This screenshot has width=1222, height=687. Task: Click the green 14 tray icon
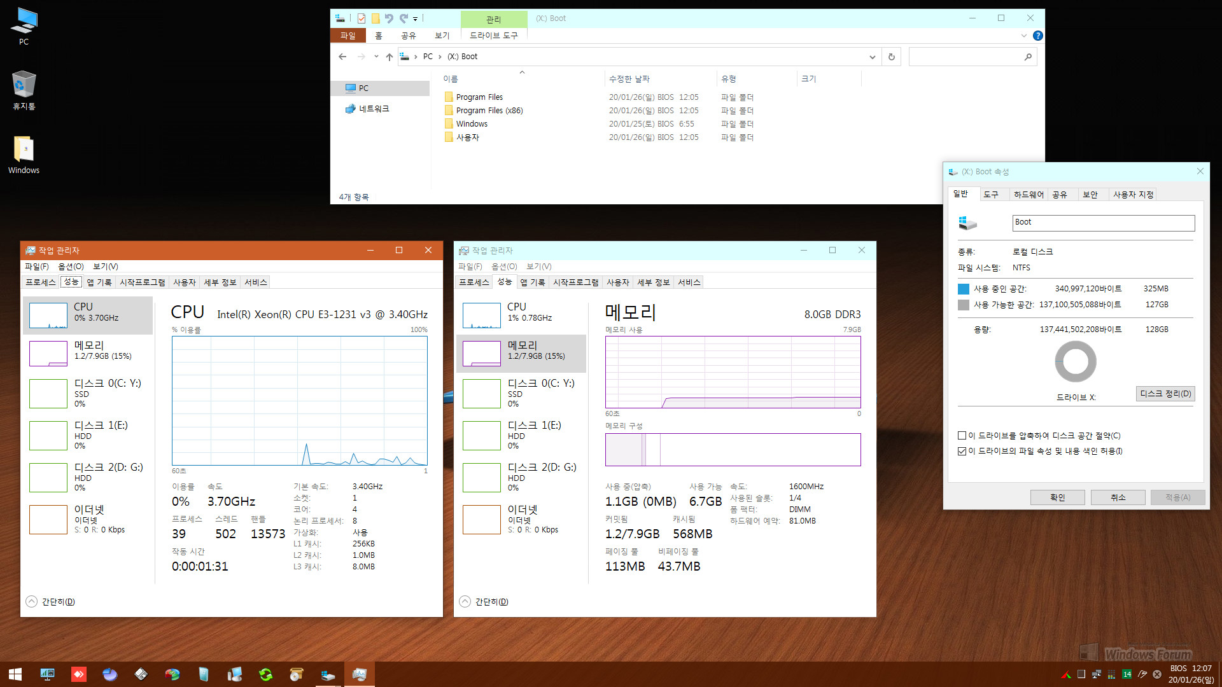[1127, 674]
